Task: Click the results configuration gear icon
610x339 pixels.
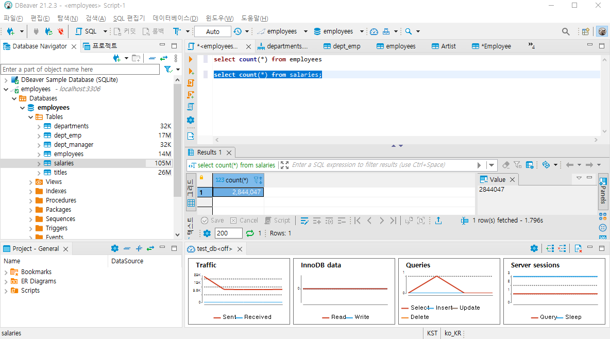Action: tap(207, 233)
